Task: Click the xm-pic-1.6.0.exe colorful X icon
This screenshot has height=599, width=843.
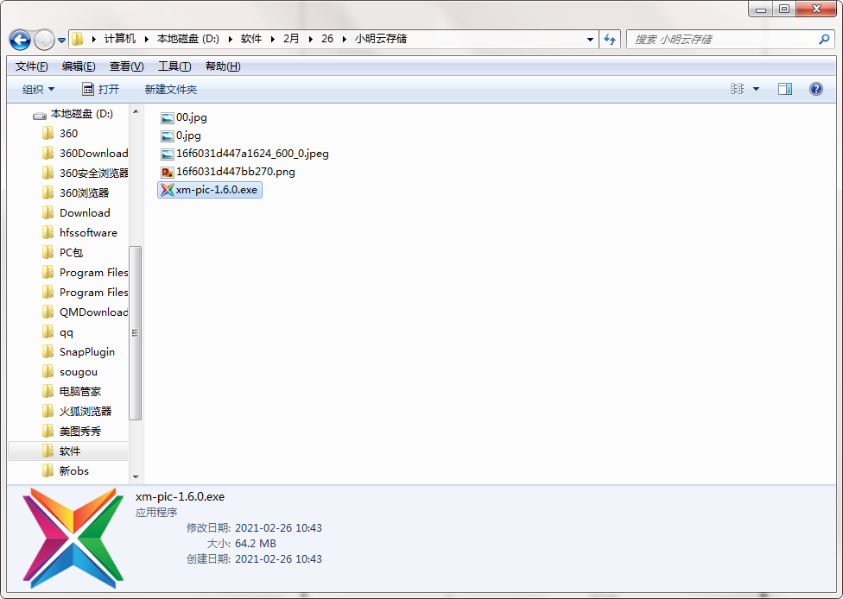Action: point(168,190)
